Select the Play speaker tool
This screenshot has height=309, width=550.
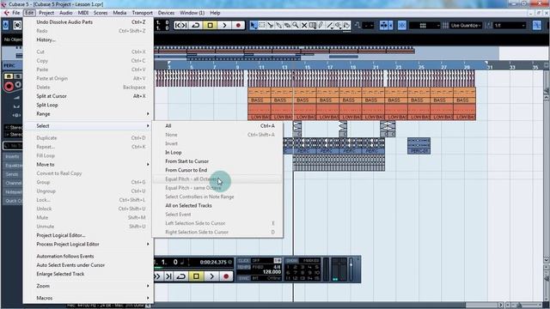click(x=338, y=25)
